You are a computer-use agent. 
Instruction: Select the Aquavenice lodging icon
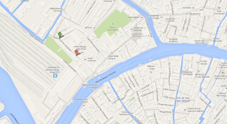tap(187, 14)
